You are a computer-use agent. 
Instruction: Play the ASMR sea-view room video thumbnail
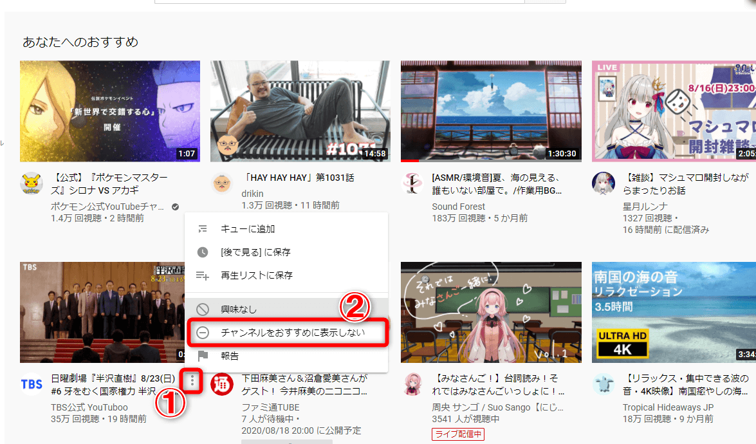pyautogui.click(x=491, y=111)
